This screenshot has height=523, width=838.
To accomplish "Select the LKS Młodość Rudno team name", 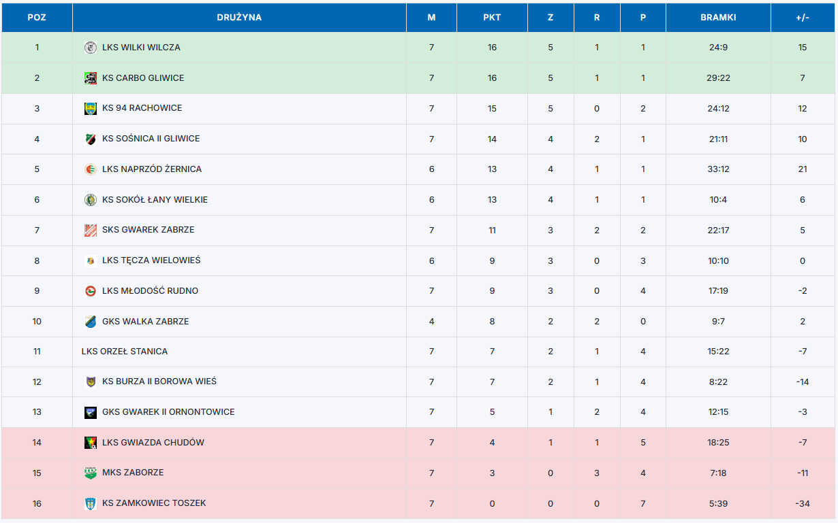I will point(150,291).
